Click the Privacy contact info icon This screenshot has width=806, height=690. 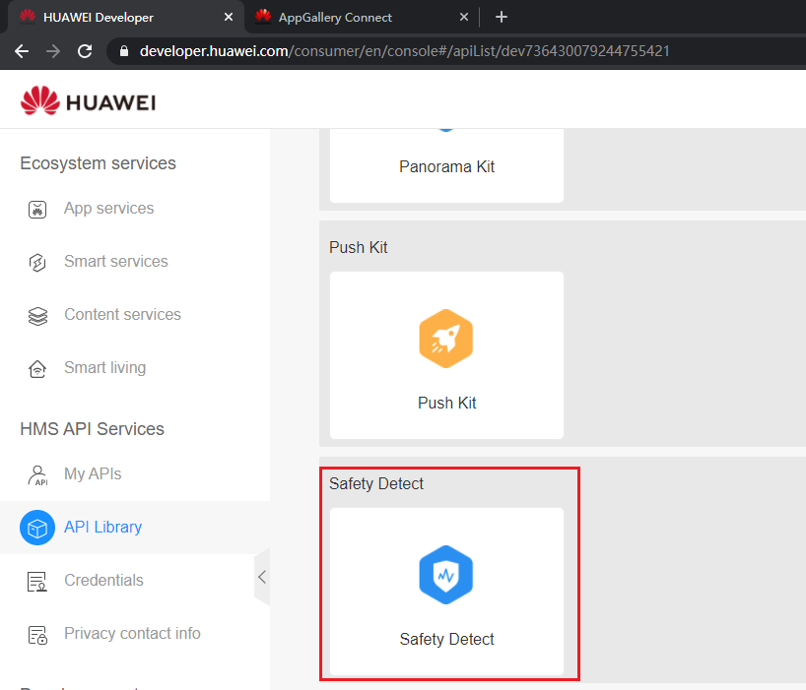(x=37, y=634)
